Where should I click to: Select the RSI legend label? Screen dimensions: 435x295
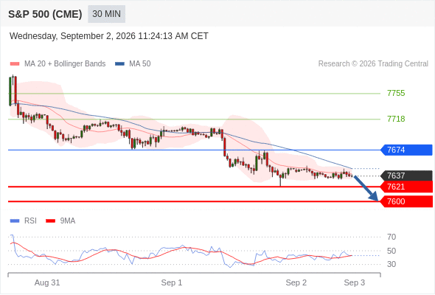(30, 221)
